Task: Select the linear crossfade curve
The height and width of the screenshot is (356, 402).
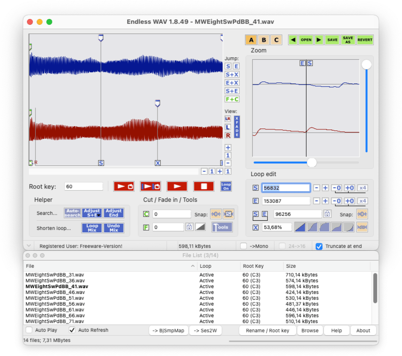Action: coord(300,227)
